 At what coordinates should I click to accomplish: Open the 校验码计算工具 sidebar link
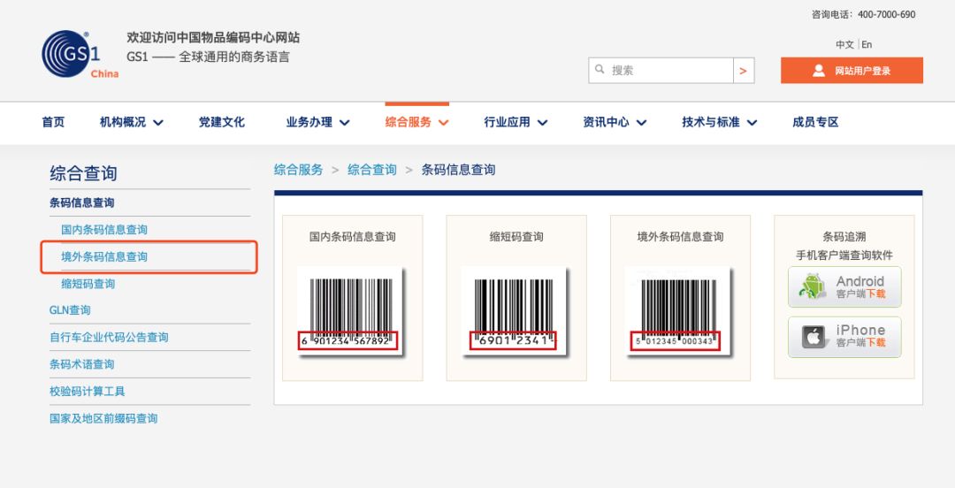[x=88, y=392]
